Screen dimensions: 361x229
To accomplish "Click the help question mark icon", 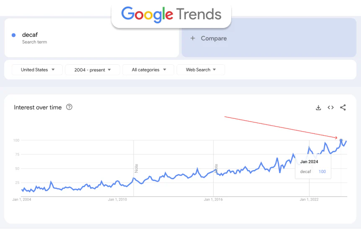I will (x=70, y=107).
